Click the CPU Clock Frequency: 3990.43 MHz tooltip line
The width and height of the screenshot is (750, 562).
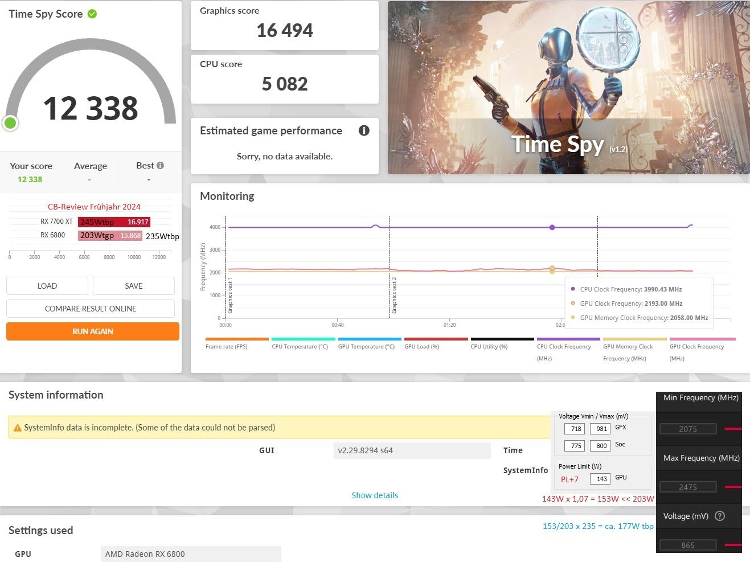tap(630, 289)
